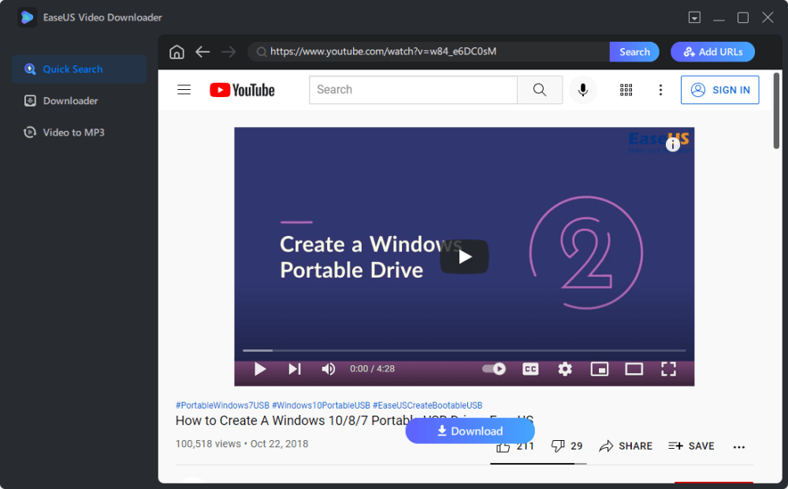This screenshot has height=489, width=788.
Task: Open YouTube three-dot settings menu
Action: tap(661, 90)
